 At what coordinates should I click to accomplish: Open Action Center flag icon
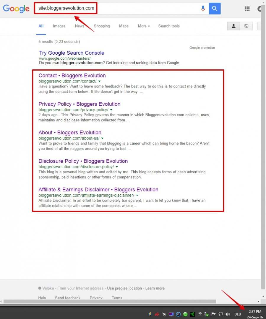click(213, 314)
